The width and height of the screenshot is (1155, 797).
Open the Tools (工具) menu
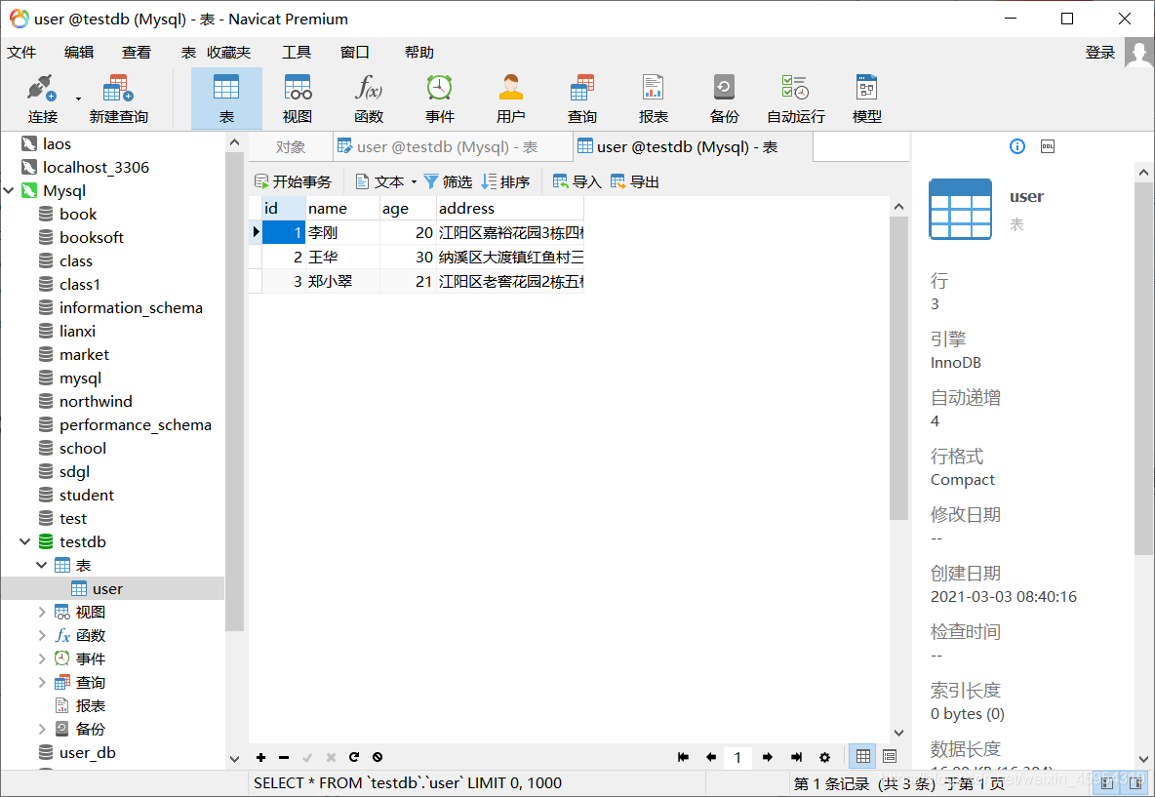297,53
